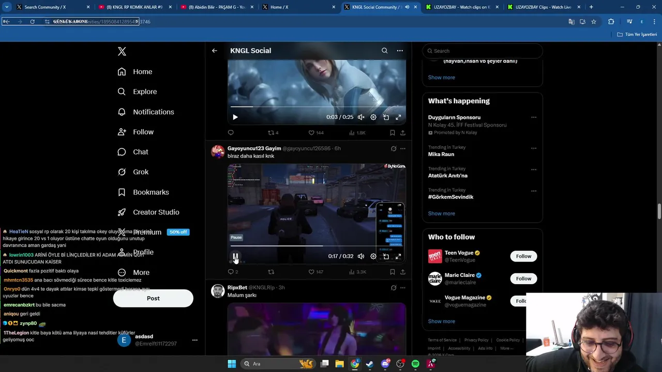Open account menu dots next to asdasd
Viewport: 662px width, 372px height.
click(195, 340)
